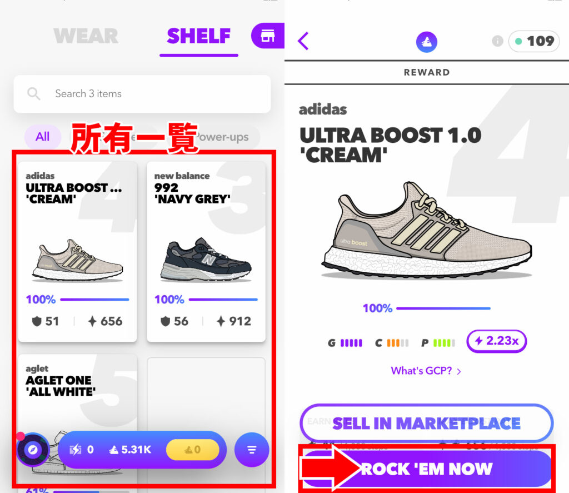This screenshot has height=493, width=569.
Task: Click ROCK 'EM NOW button
Action: [426, 469]
